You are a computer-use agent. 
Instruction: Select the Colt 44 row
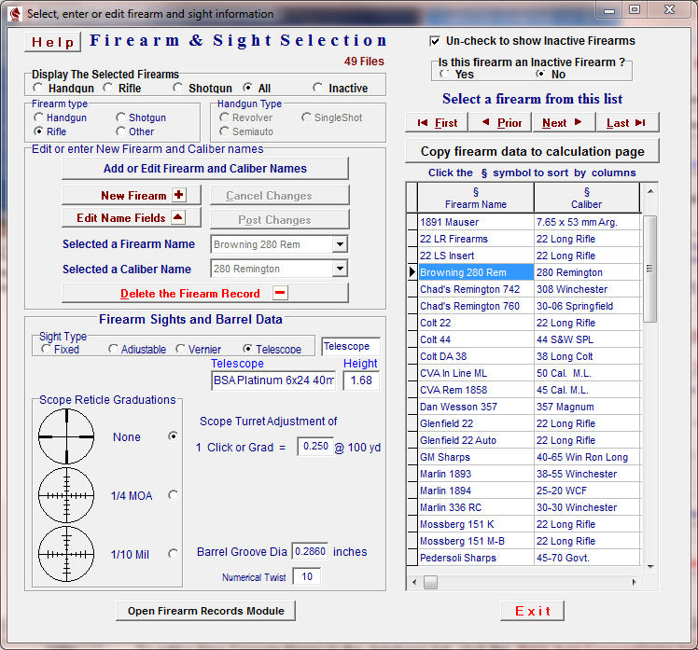(530, 339)
